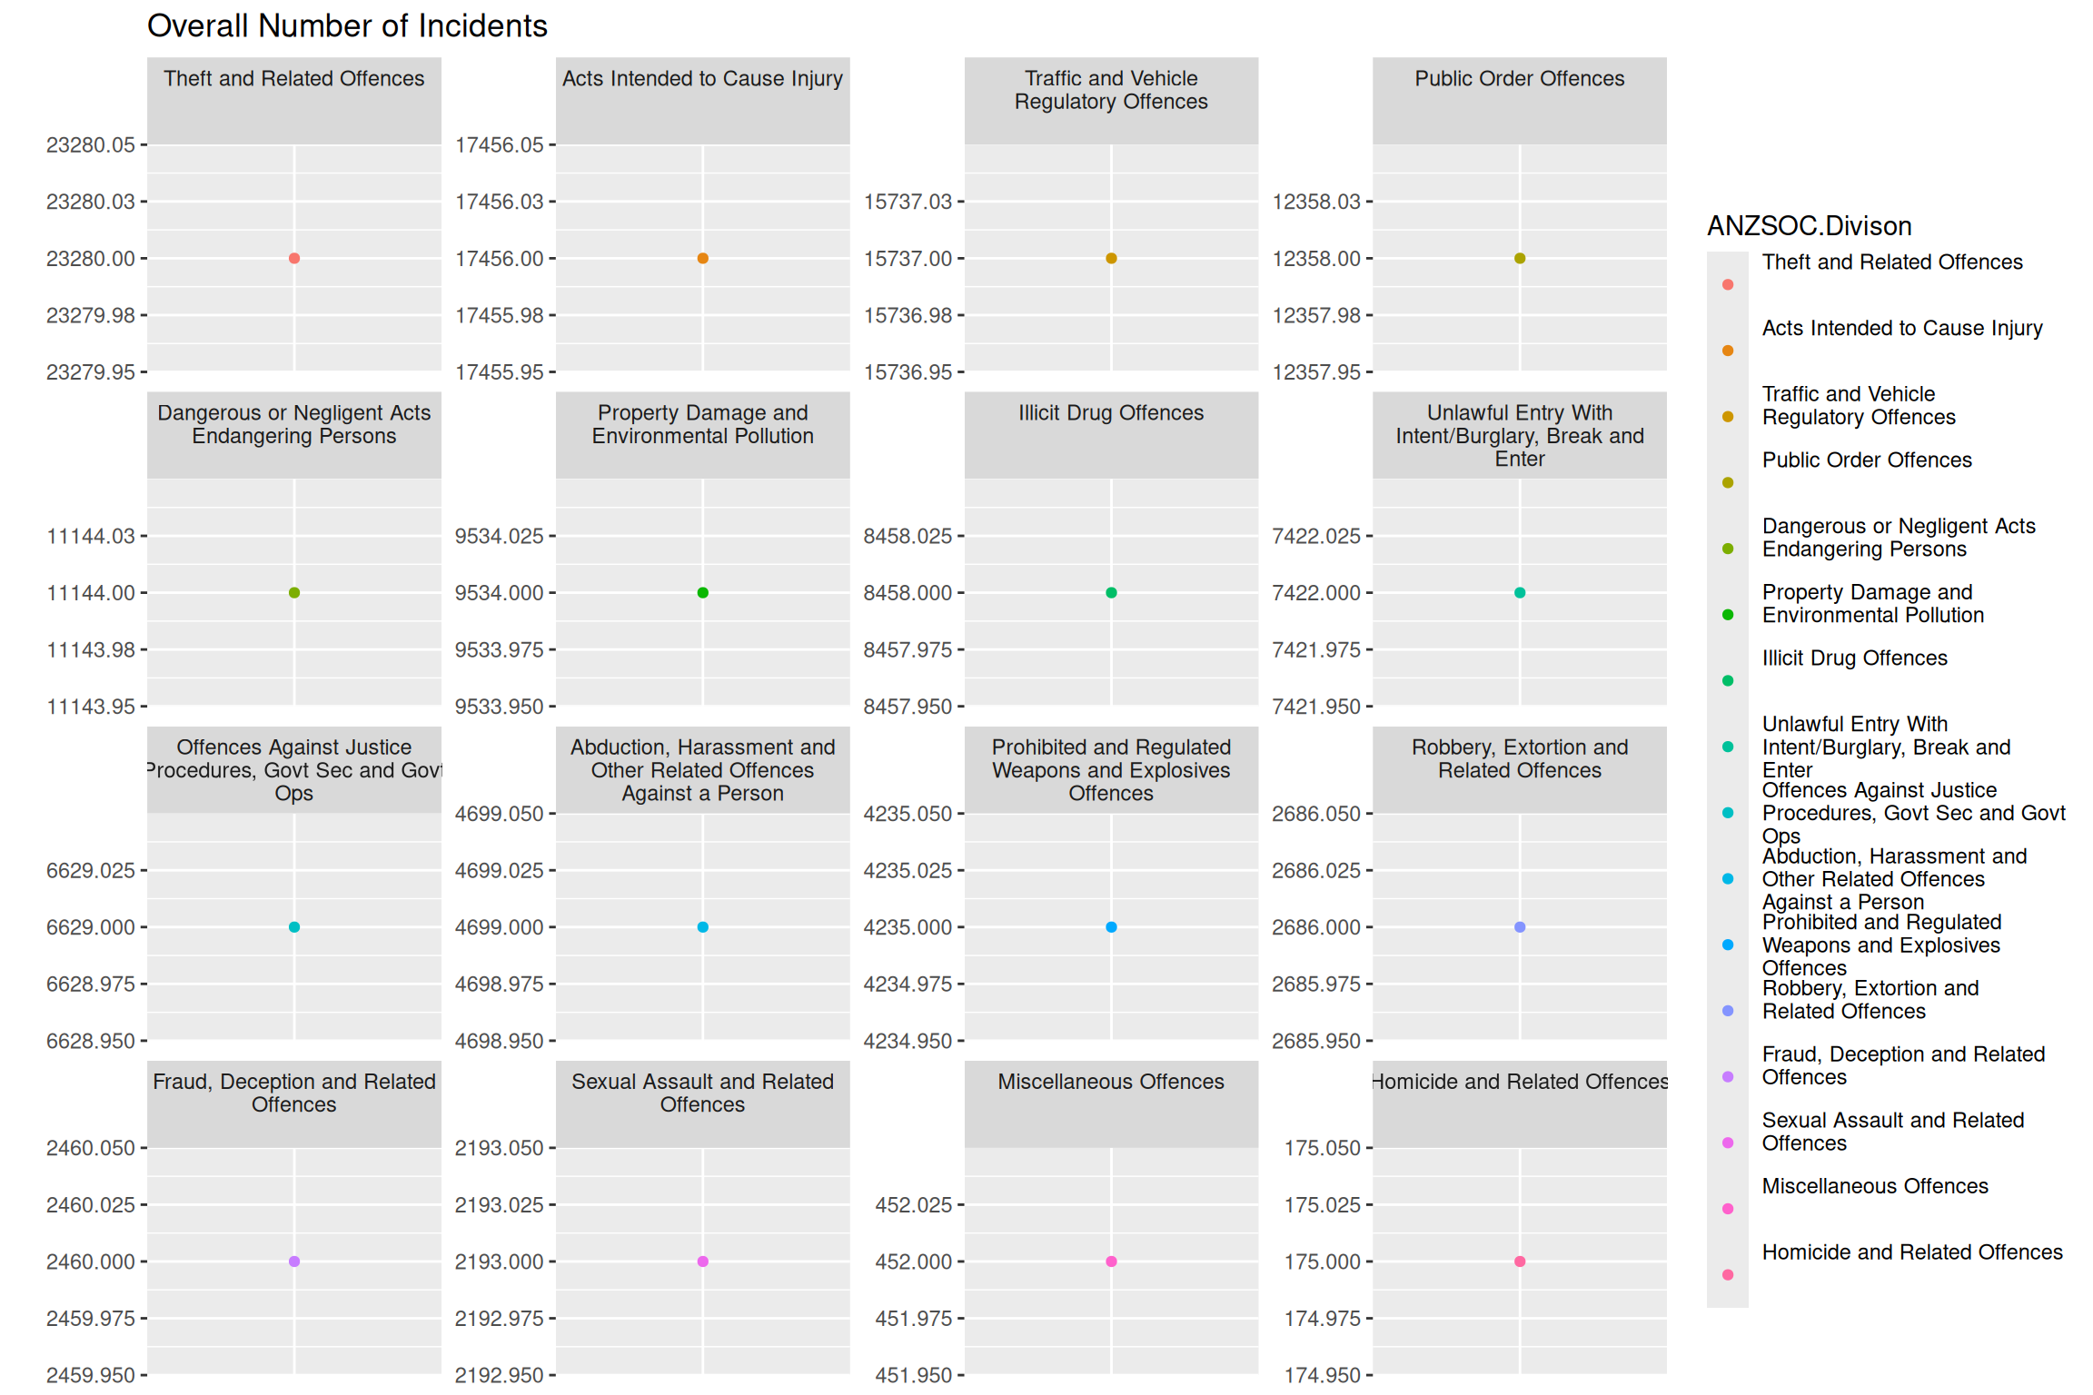Click legend dot for Fraud, Deception and Related Offences

[1728, 1077]
